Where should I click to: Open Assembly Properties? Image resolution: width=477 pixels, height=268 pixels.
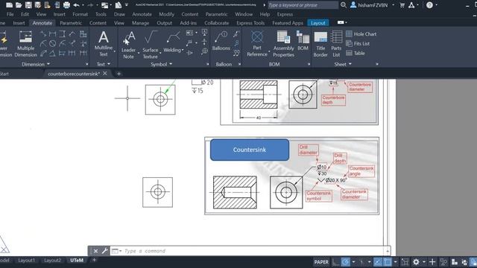click(x=283, y=44)
